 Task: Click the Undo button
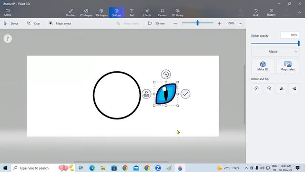[256, 12]
